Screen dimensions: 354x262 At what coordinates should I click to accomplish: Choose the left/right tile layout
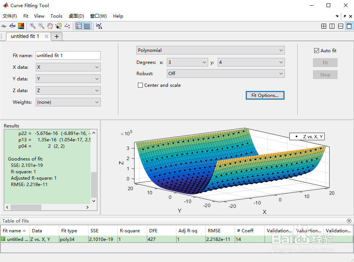click(x=332, y=26)
